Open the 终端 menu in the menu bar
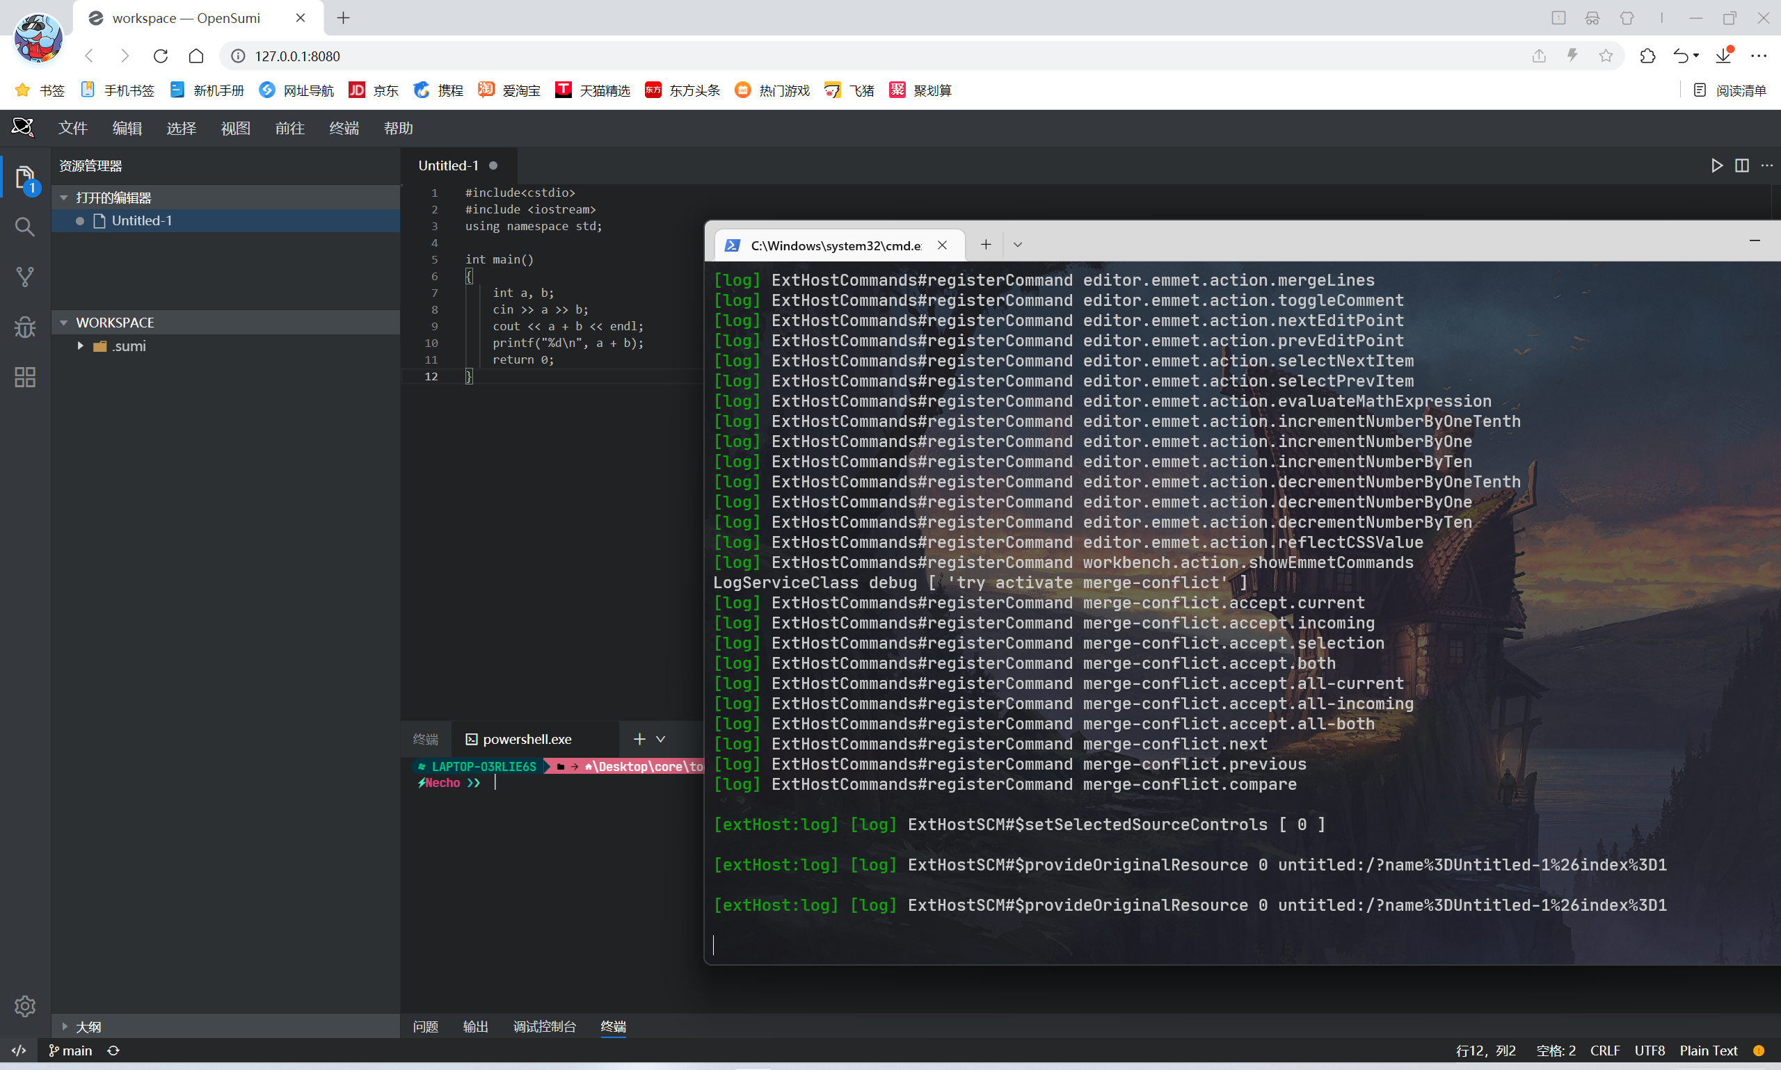The width and height of the screenshot is (1781, 1070). 344,129
